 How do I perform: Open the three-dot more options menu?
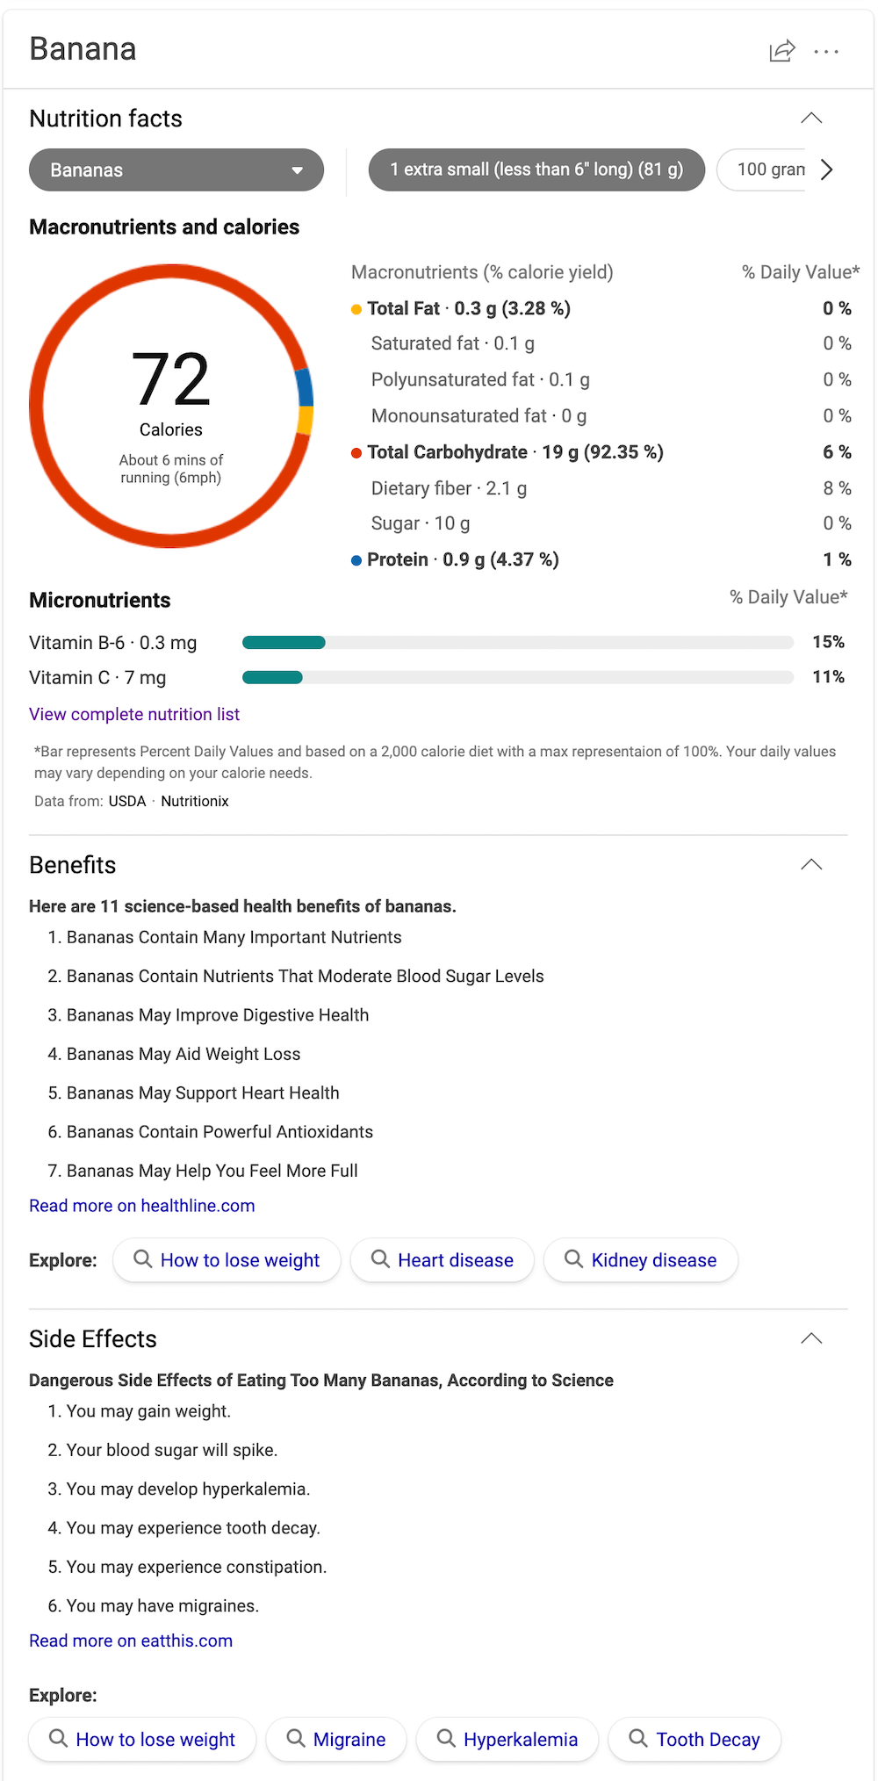pyautogui.click(x=826, y=52)
